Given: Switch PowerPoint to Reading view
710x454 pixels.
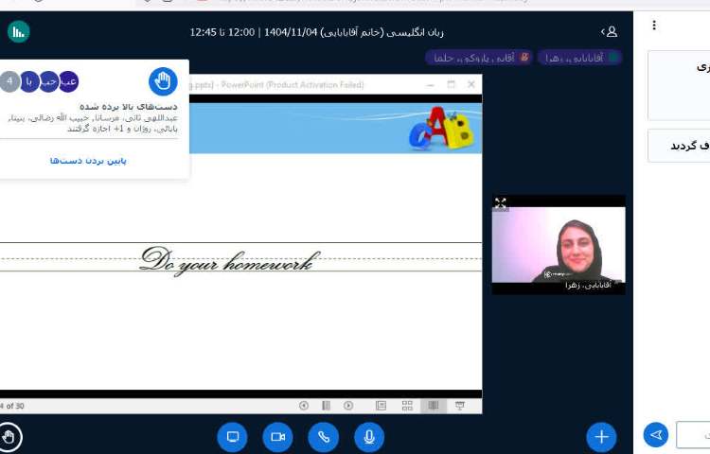Looking at the screenshot, I should 434,406.
